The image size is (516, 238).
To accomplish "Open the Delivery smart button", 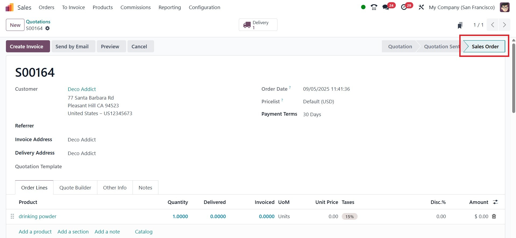I will (258, 25).
